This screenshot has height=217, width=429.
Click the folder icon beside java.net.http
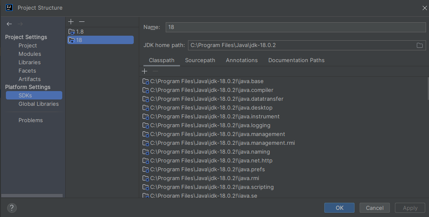tap(146, 160)
